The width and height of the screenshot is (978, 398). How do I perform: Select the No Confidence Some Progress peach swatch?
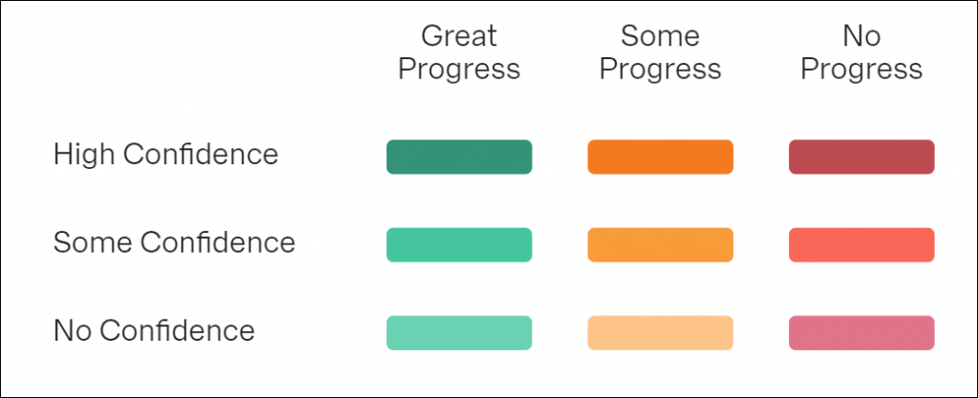(661, 332)
